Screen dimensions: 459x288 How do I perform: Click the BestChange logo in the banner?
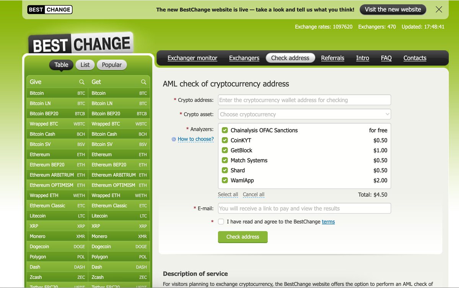[x=50, y=10]
